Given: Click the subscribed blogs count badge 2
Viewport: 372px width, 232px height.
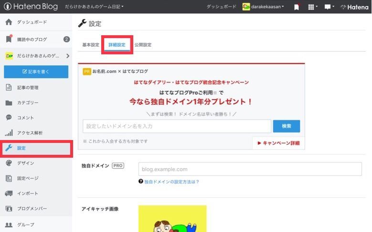Looking at the screenshot, I should (x=67, y=39).
